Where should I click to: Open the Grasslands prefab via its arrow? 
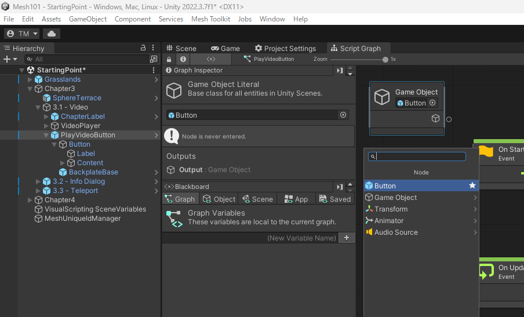[156, 79]
